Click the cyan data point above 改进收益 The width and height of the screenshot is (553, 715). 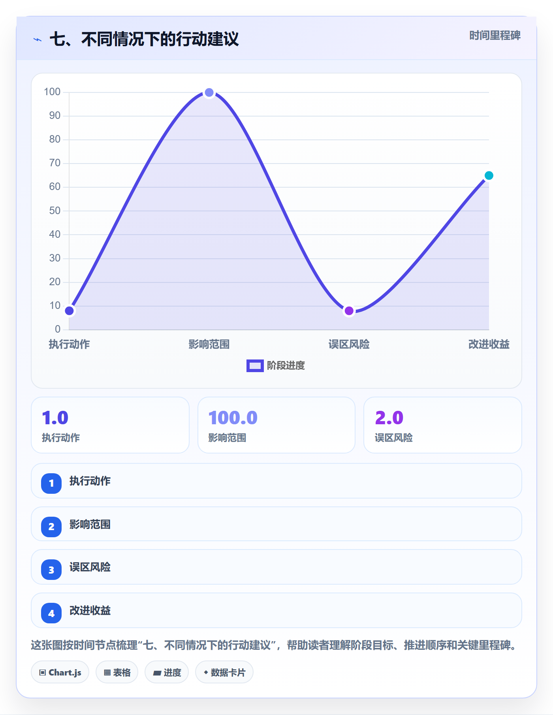489,175
